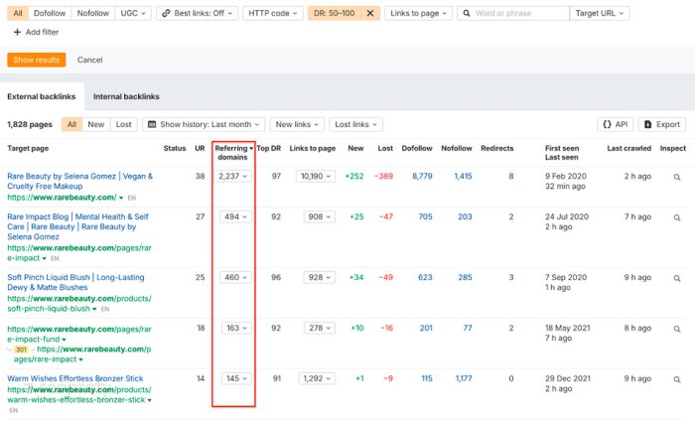
Task: Inspect the rare-impact-fund row
Action: click(677, 329)
